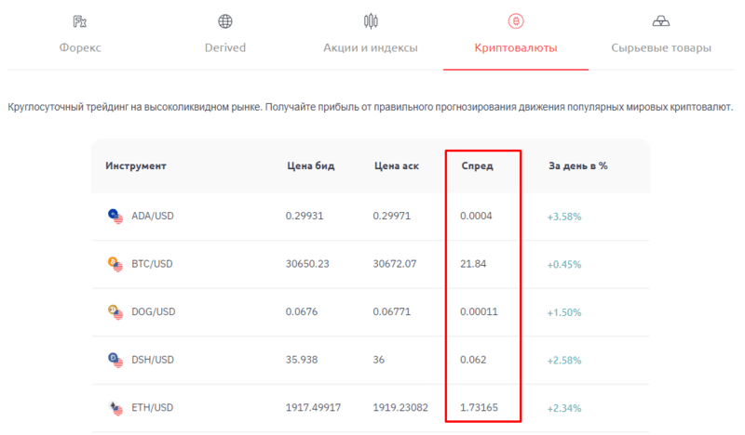Click the BTC/USD coin icon

(x=115, y=264)
